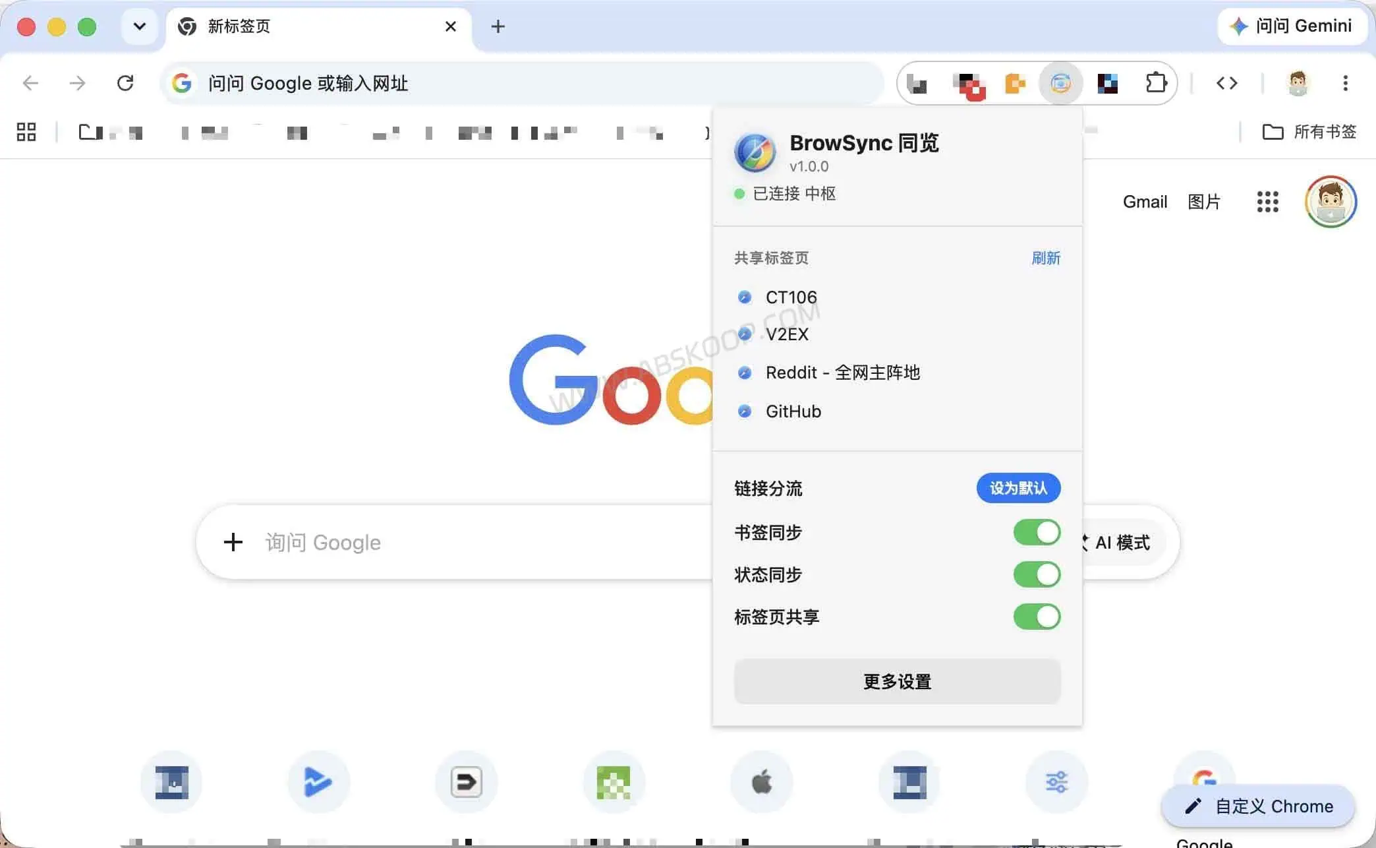Open the tab search dropdown arrow

[140, 26]
